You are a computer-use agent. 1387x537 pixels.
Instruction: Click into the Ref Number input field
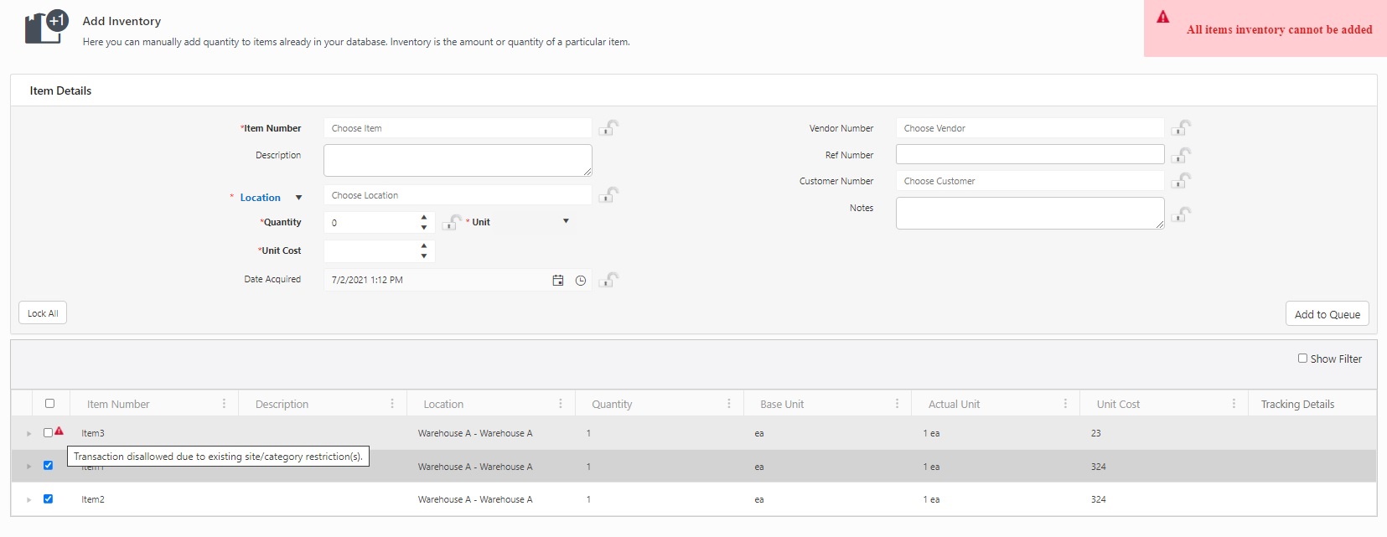click(1029, 154)
